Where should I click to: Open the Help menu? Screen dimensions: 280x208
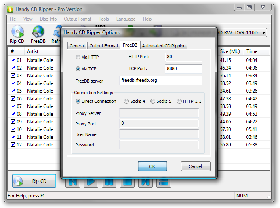pos(147,19)
